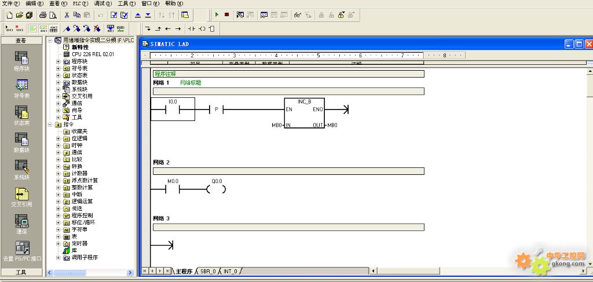This screenshot has height=282, width=593.
Task: Expand the 符号表 tree node
Action: pyautogui.click(x=58, y=68)
